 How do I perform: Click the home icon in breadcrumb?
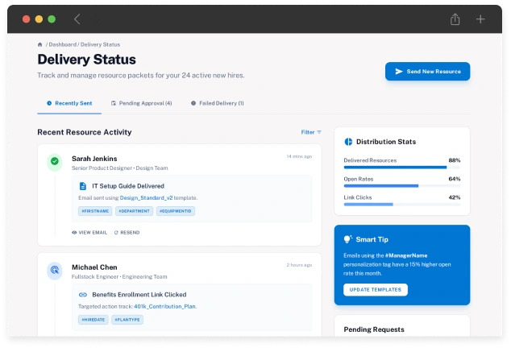tap(40, 43)
